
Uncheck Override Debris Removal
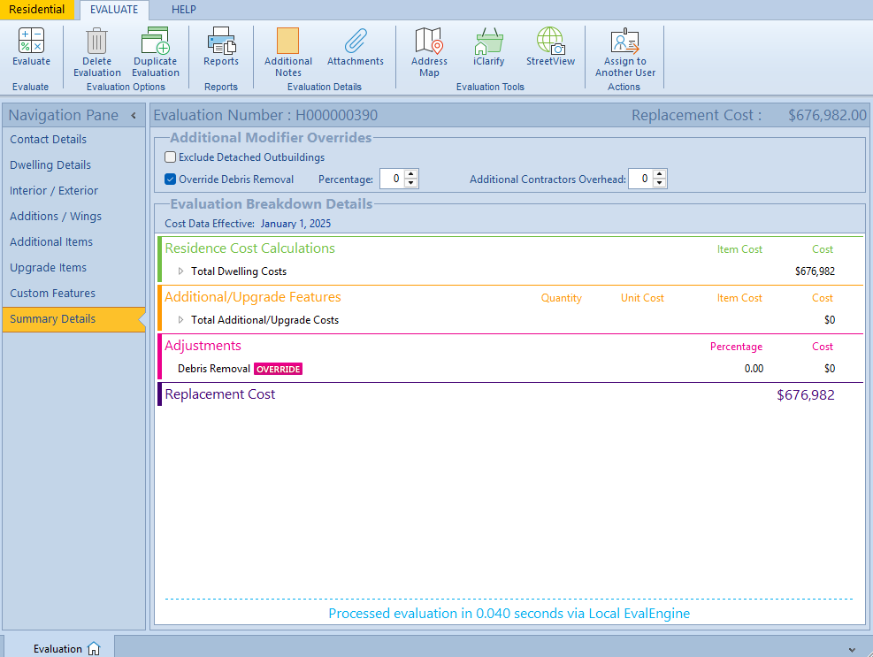171,180
